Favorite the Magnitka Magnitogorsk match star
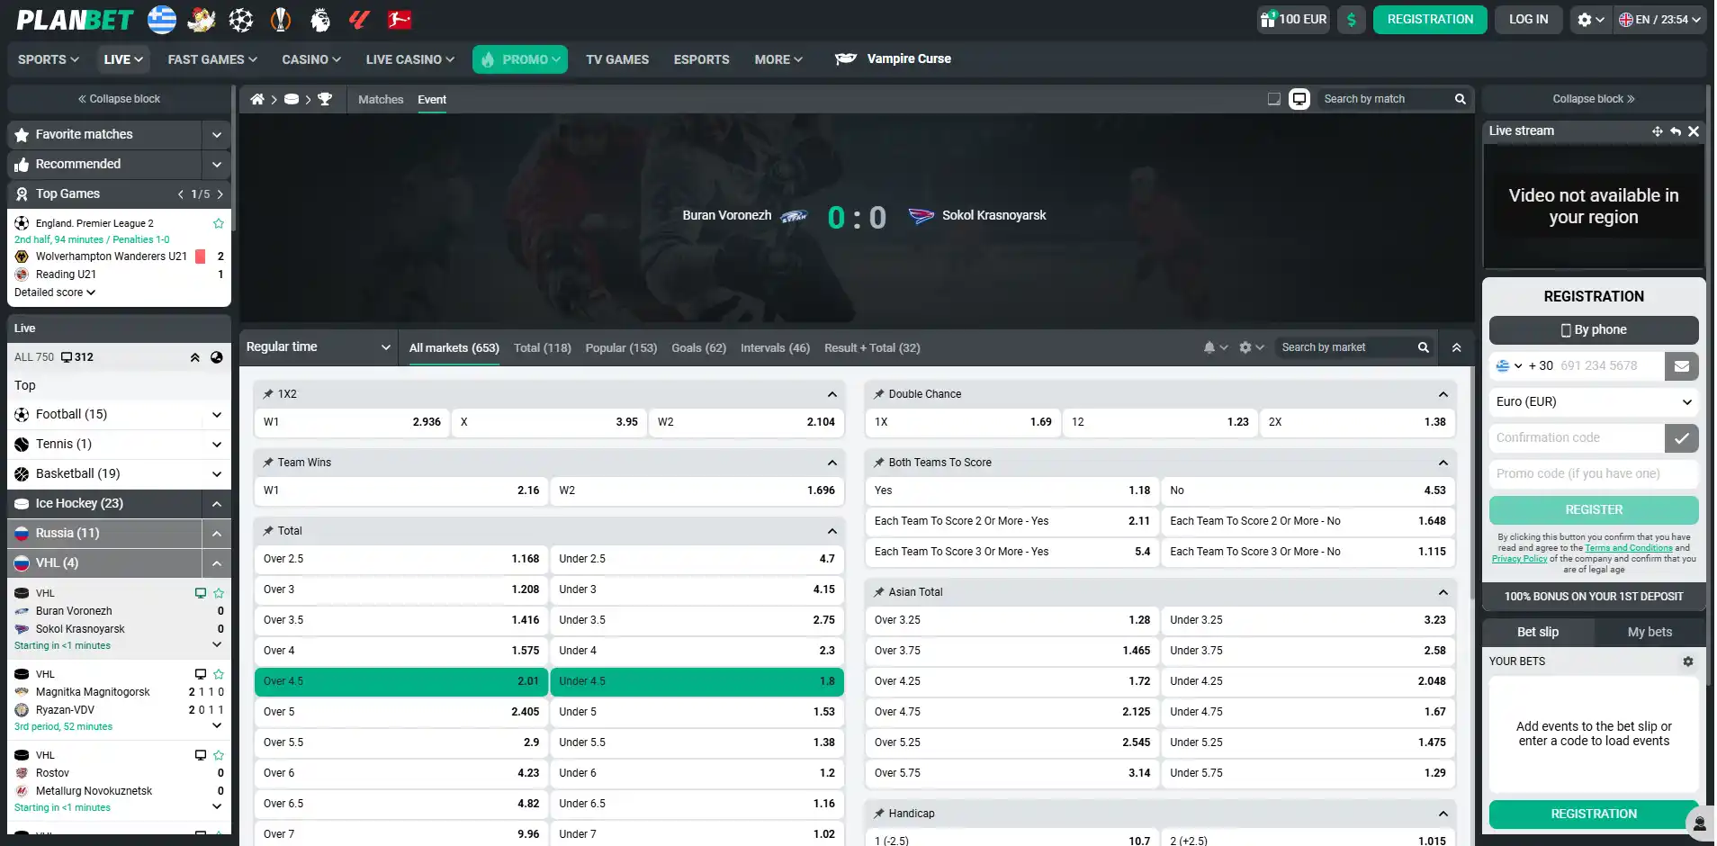 pyautogui.click(x=219, y=674)
